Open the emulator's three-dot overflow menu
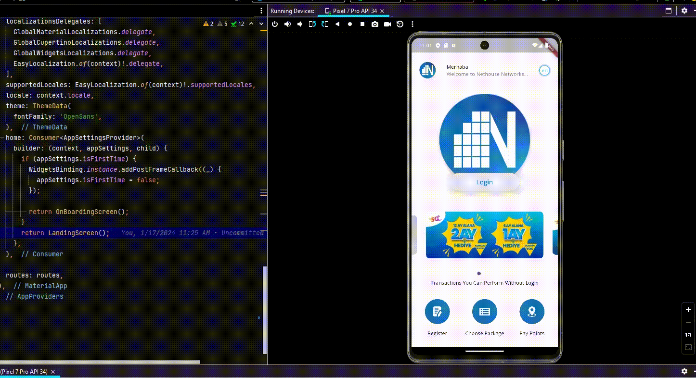The height and width of the screenshot is (378, 696). coord(412,24)
